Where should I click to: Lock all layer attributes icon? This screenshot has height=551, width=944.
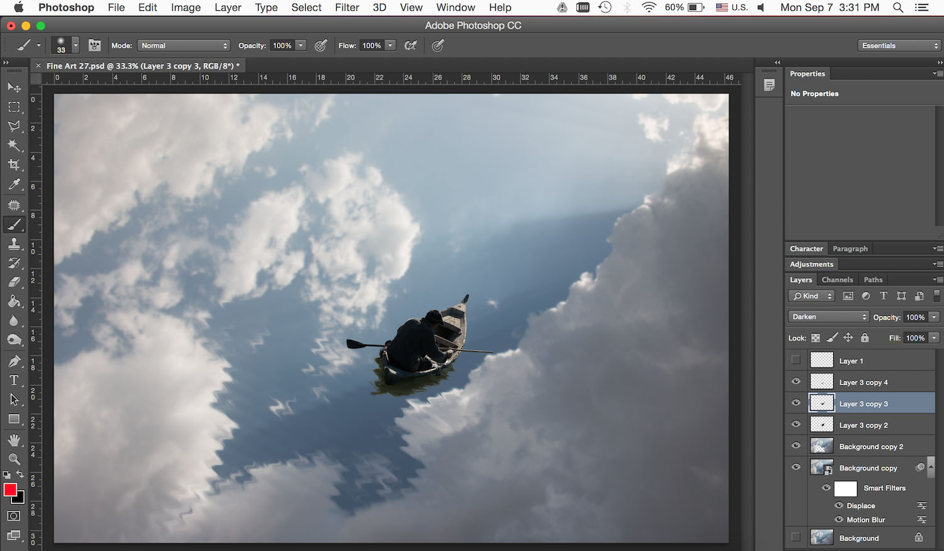(x=865, y=338)
